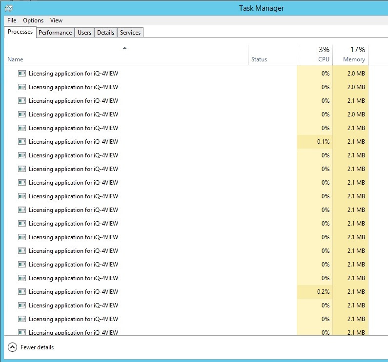This screenshot has width=388, height=362.
Task: Open the File menu
Action: click(x=12, y=20)
